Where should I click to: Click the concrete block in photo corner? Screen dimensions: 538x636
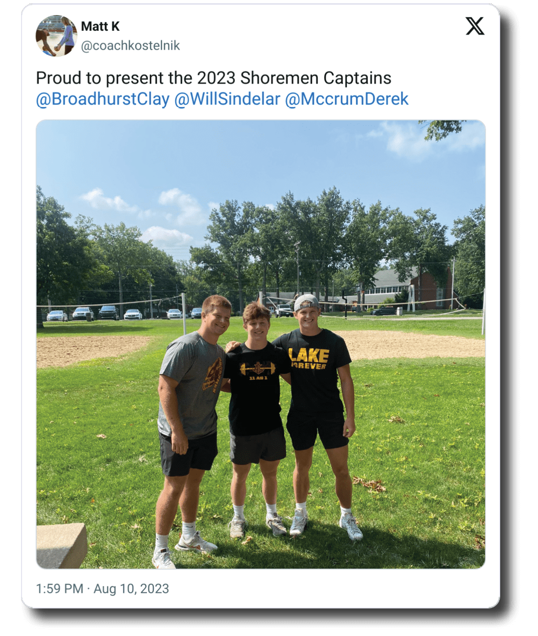coord(61,546)
